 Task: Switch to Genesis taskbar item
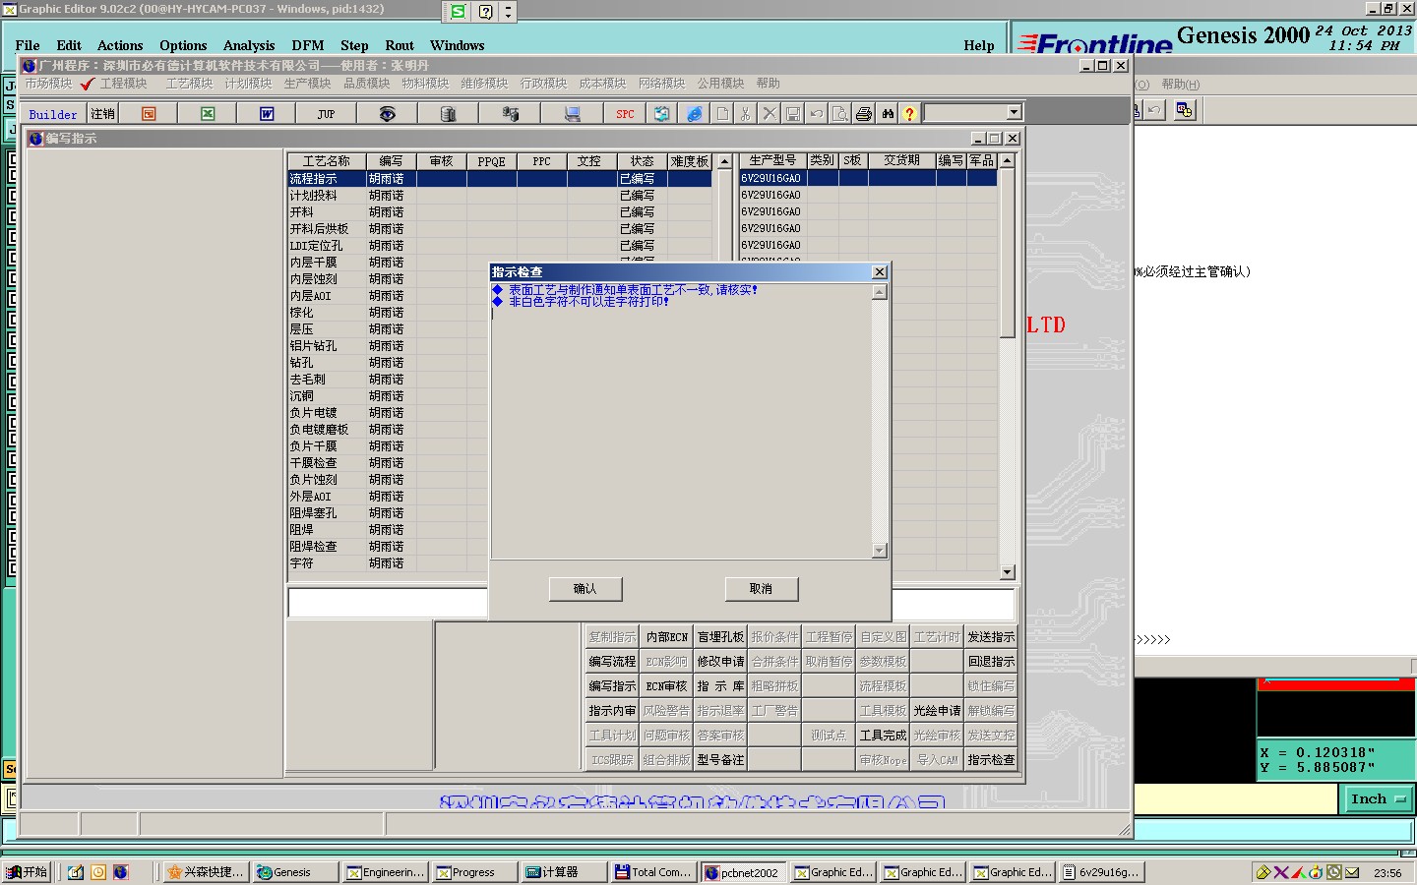tap(294, 872)
